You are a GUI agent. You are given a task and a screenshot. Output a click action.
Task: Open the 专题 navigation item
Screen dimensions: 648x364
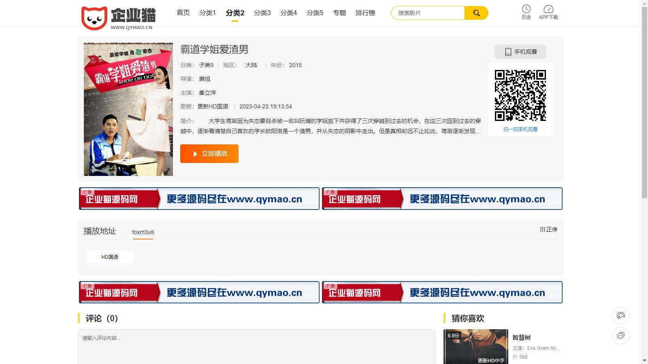[339, 13]
